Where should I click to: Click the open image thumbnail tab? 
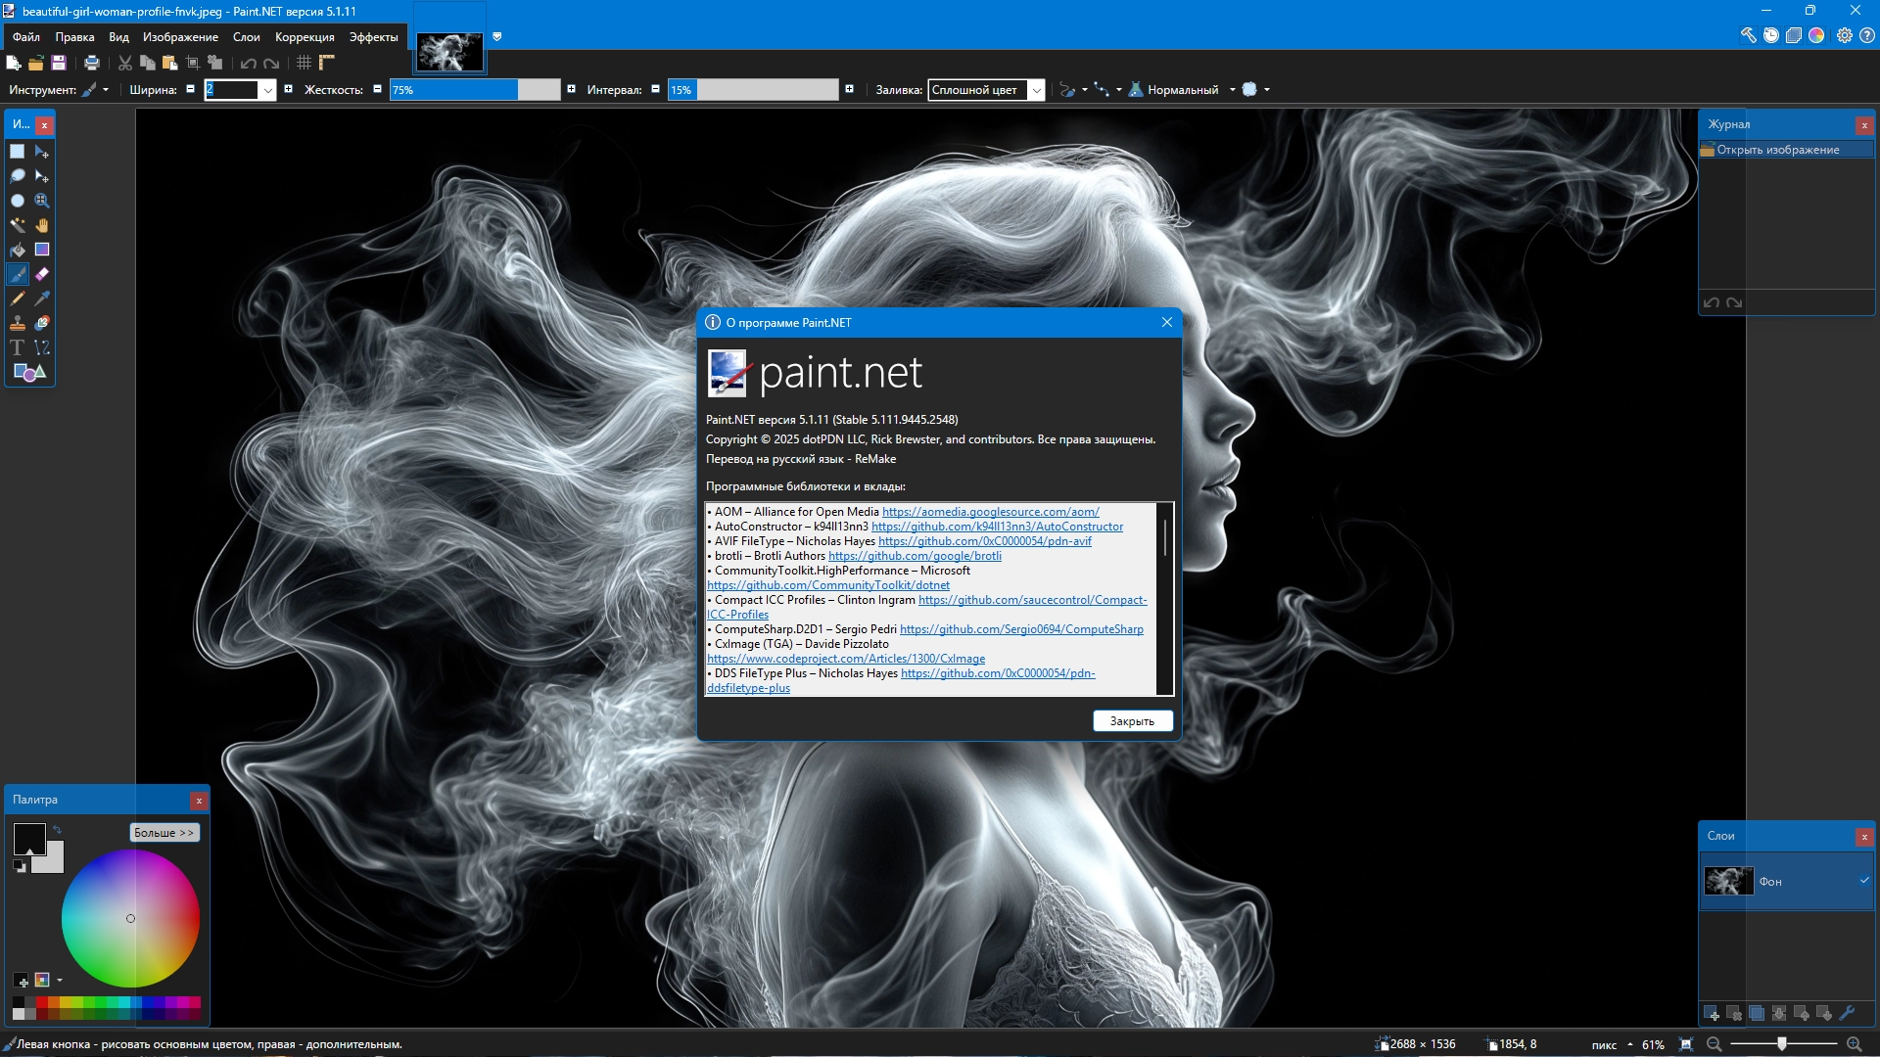449,51
